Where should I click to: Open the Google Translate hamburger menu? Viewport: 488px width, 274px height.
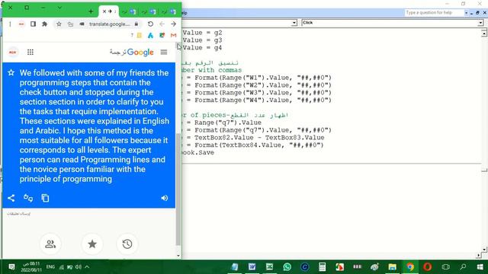tap(164, 53)
